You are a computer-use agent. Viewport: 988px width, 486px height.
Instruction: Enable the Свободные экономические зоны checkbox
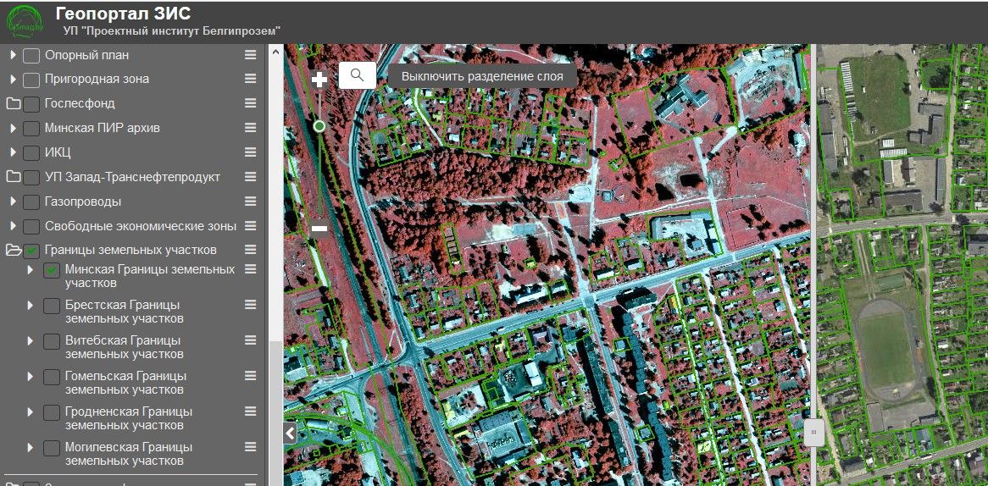tap(31, 227)
